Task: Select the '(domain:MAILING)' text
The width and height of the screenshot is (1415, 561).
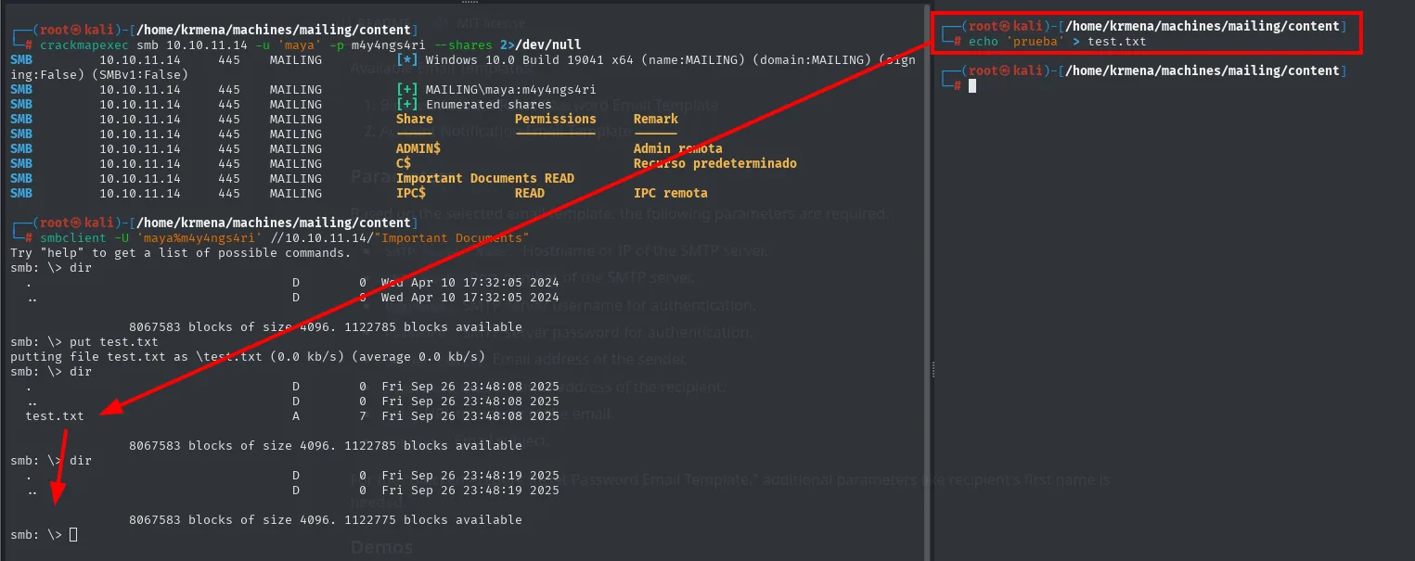Action: (x=811, y=59)
